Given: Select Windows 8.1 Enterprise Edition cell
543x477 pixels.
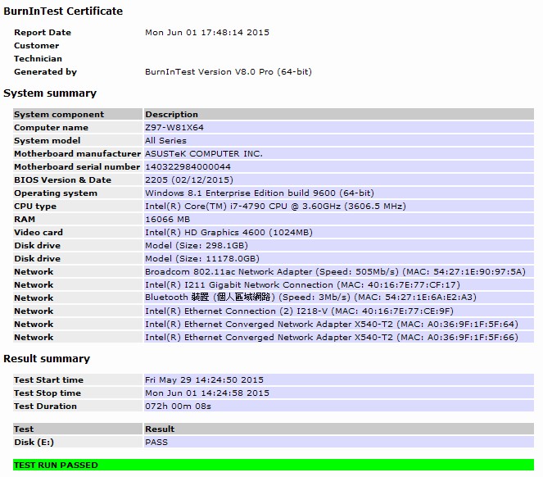Looking at the screenshot, I should (339, 193).
